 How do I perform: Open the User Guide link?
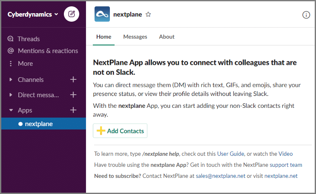(x=230, y=154)
